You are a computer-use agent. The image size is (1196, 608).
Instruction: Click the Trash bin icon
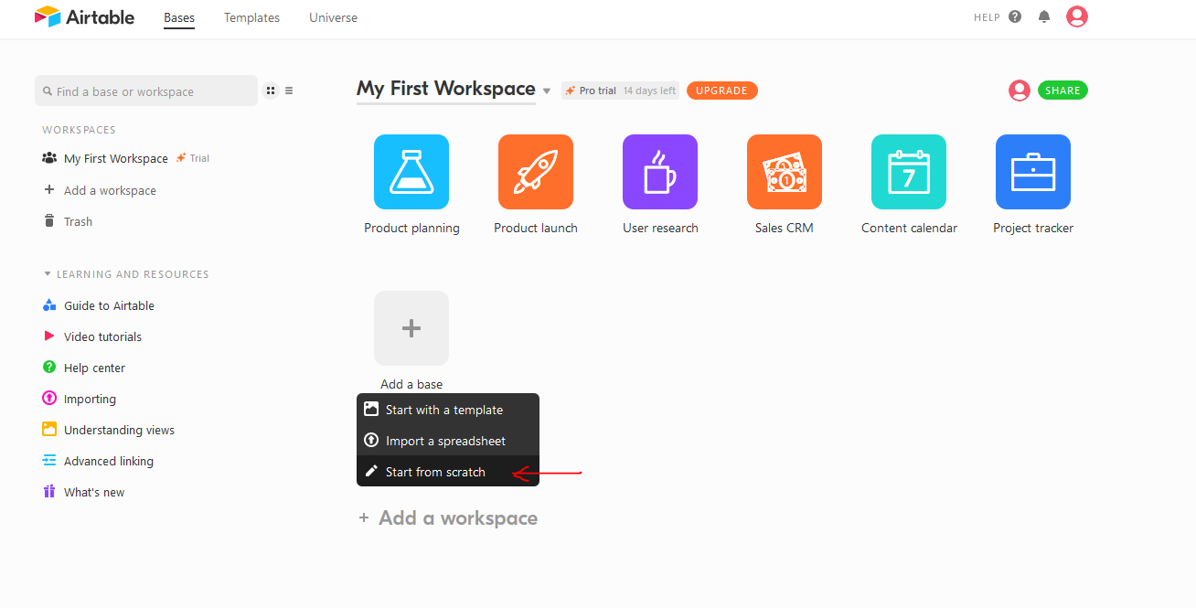(49, 221)
